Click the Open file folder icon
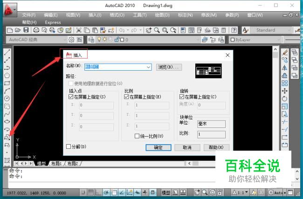This screenshot has width=303, height=199. [x=18, y=30]
